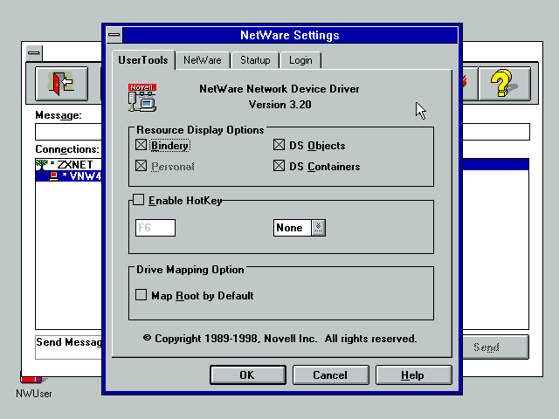This screenshot has width=559, height=419.
Task: Click the Send Message status text
Action: coord(68,342)
